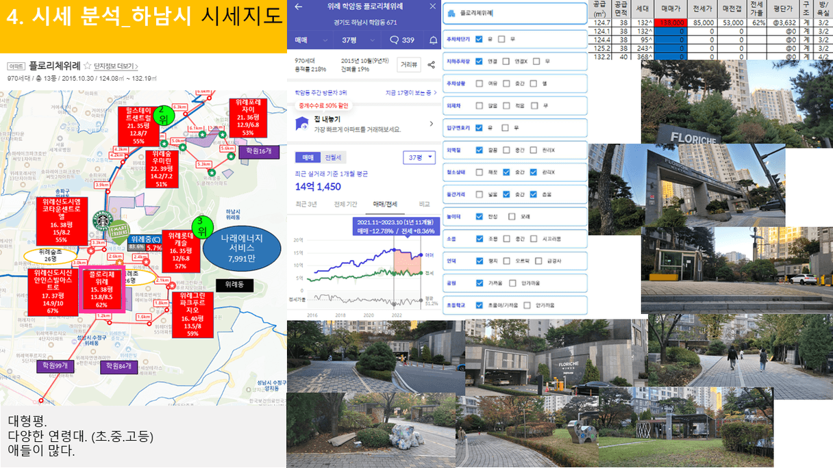Viewport: 833px width, 468px height.
Task: Click the 위례솔초 26명 oval marker
Action: [50, 255]
